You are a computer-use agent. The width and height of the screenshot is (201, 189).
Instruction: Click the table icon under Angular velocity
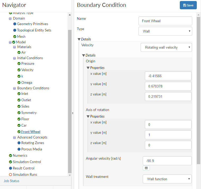[x=146, y=168]
